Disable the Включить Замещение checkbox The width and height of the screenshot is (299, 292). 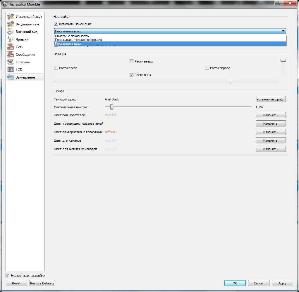(x=56, y=24)
